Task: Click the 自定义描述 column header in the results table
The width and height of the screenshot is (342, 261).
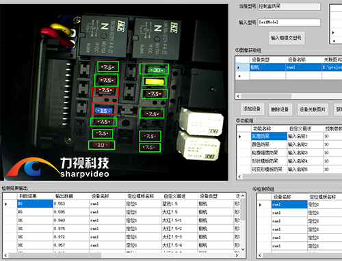Action: click(180, 196)
